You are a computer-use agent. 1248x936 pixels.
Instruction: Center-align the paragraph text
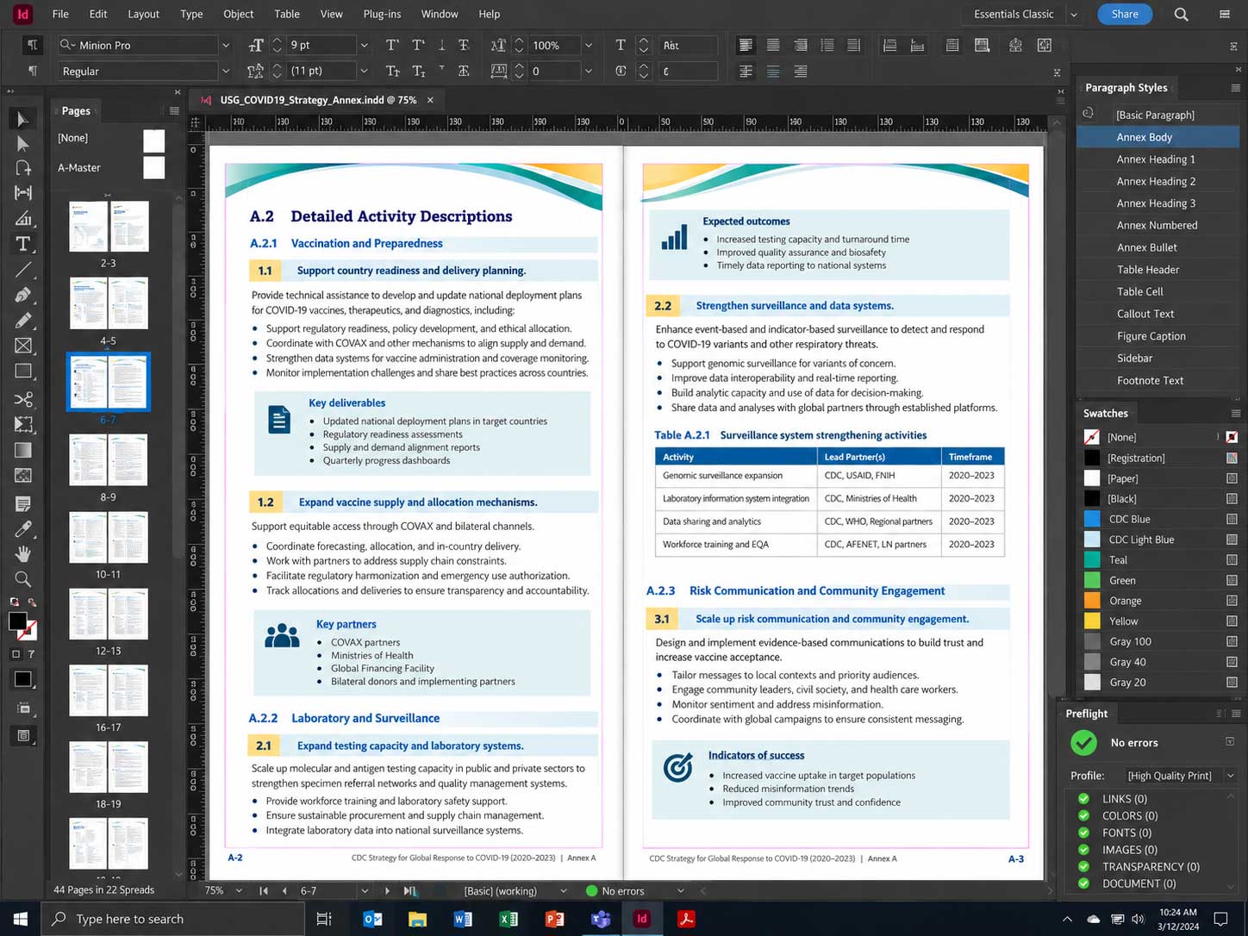(773, 45)
